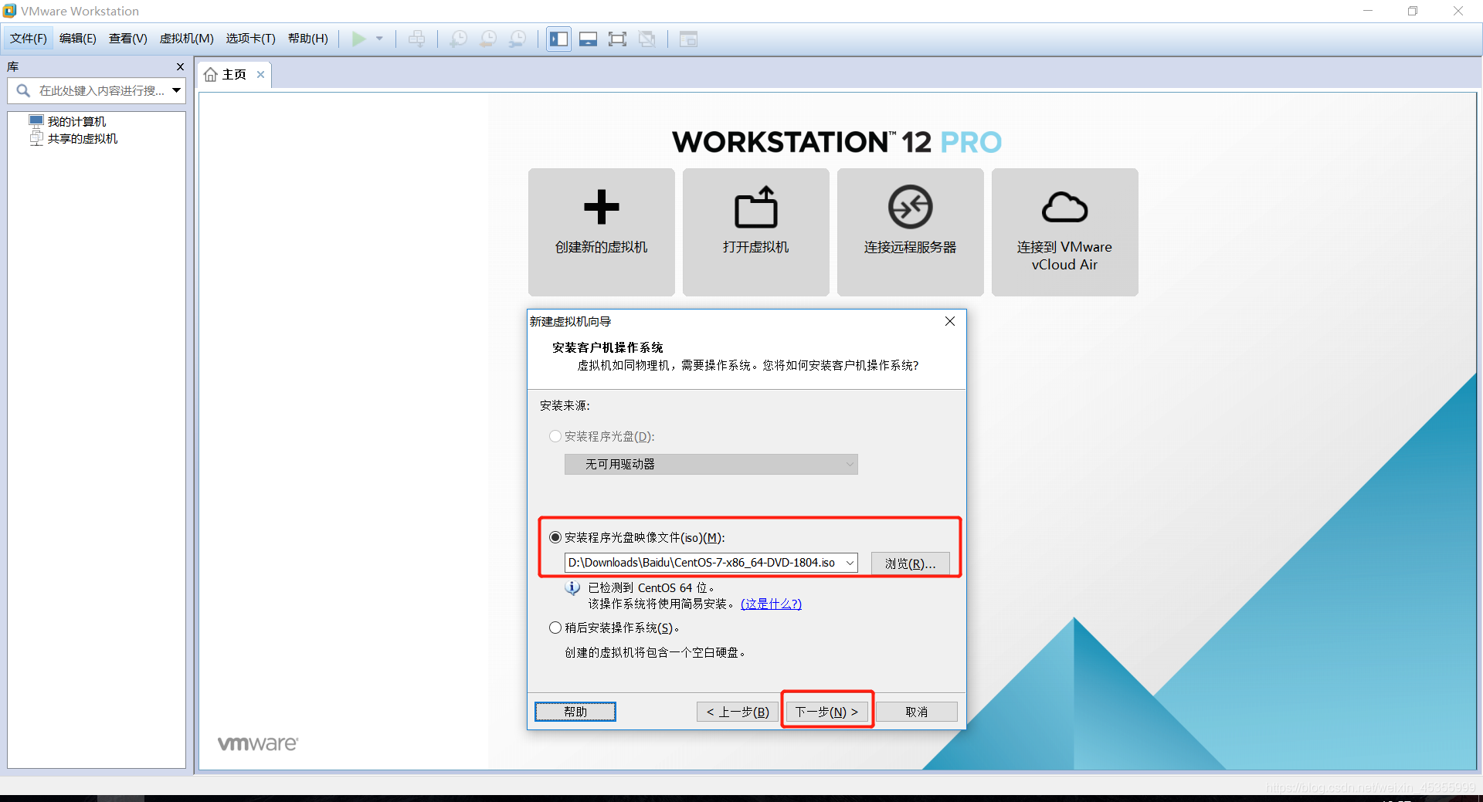This screenshot has width=1483, height=802.
Task: Open the 帮助(H) menu
Action: point(308,39)
